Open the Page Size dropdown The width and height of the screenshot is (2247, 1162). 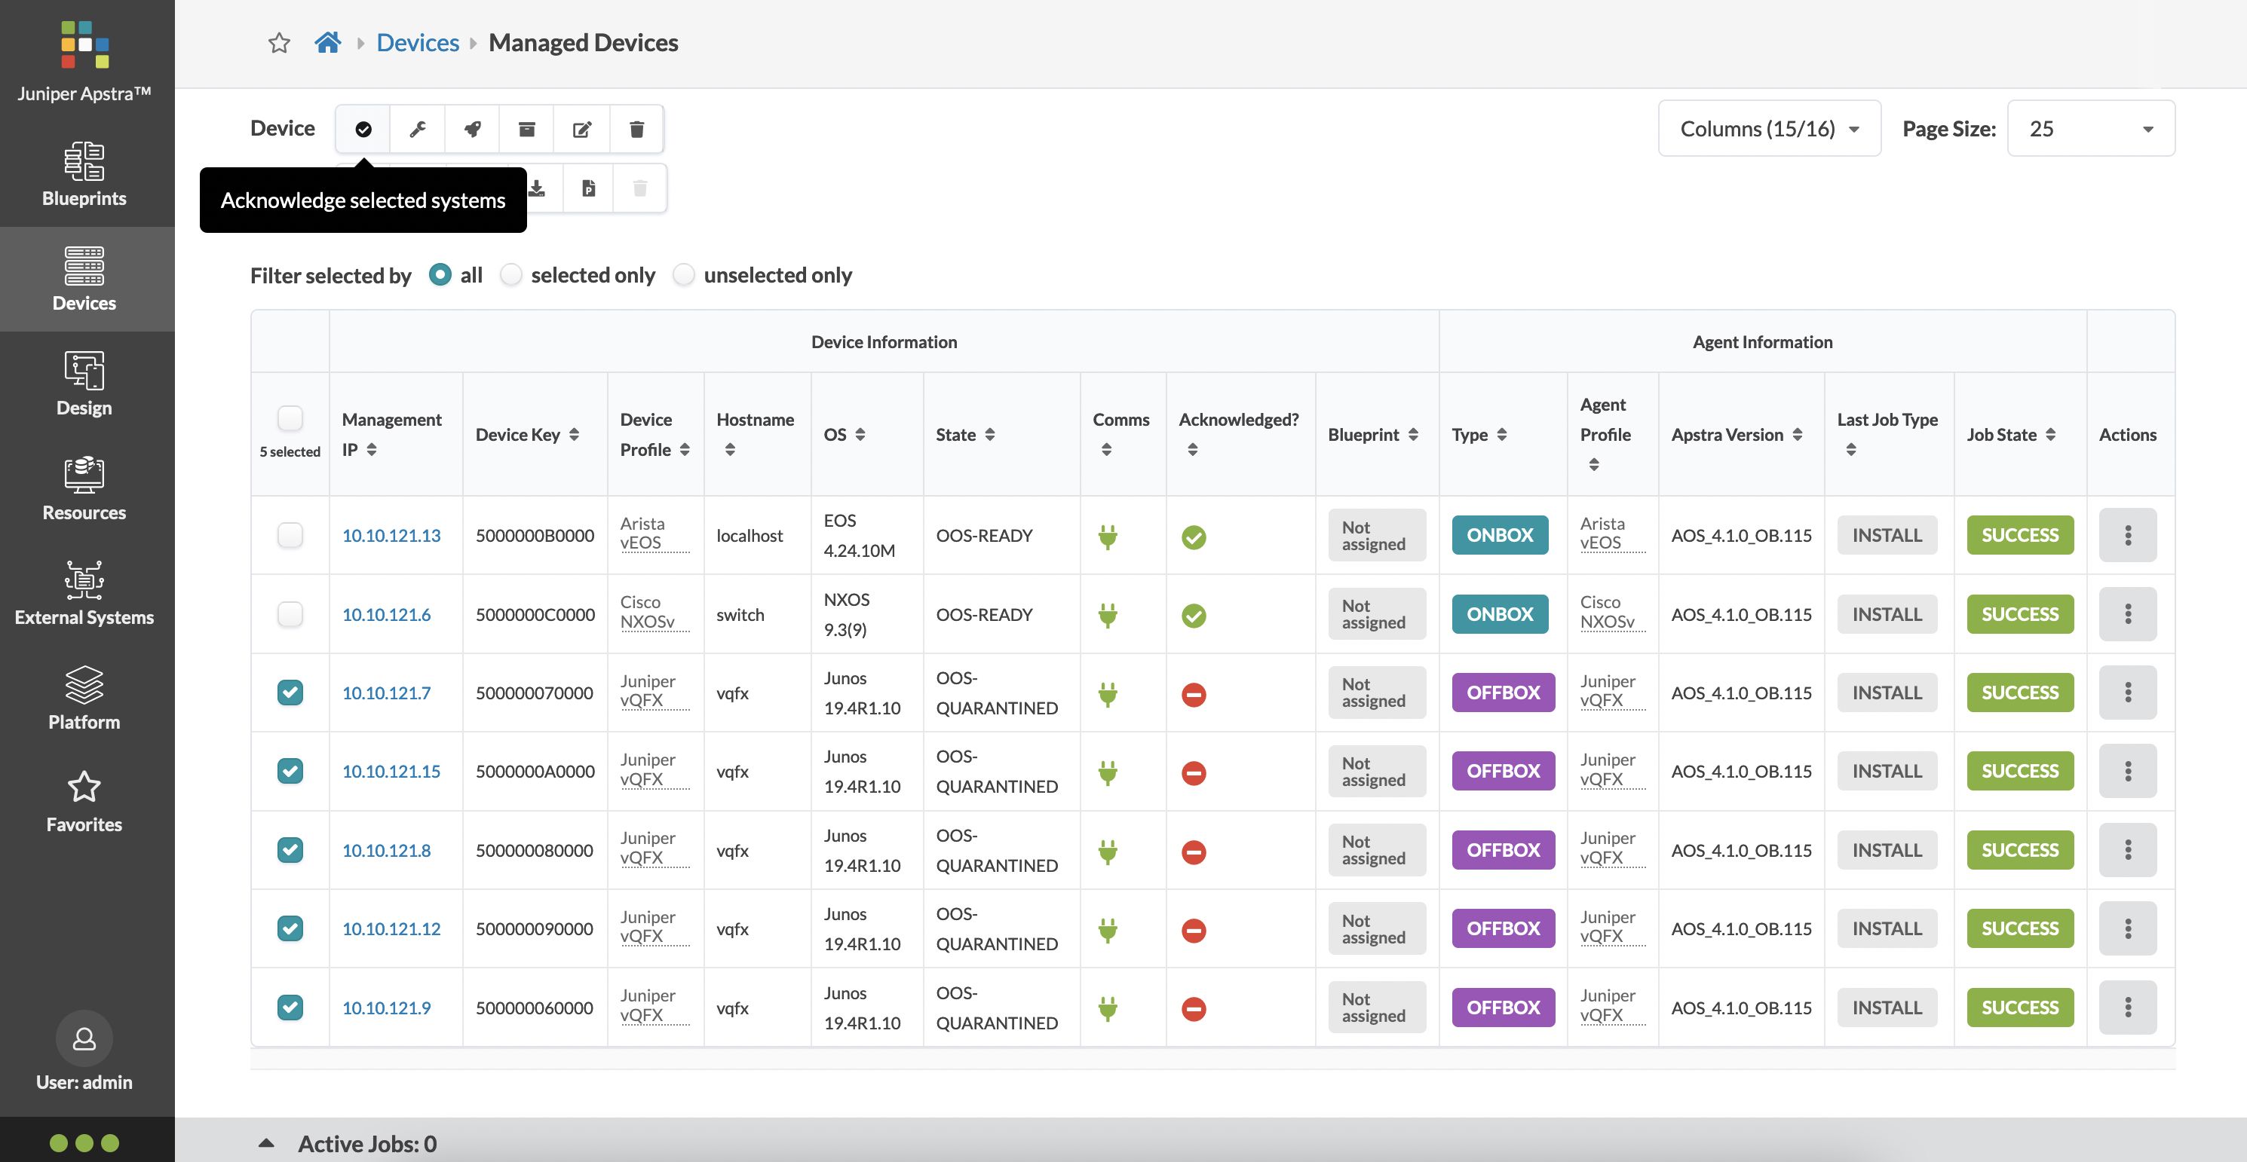2091,129
